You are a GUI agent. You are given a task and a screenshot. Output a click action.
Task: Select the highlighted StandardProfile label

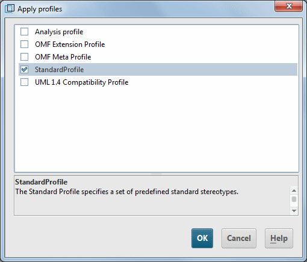(60, 70)
